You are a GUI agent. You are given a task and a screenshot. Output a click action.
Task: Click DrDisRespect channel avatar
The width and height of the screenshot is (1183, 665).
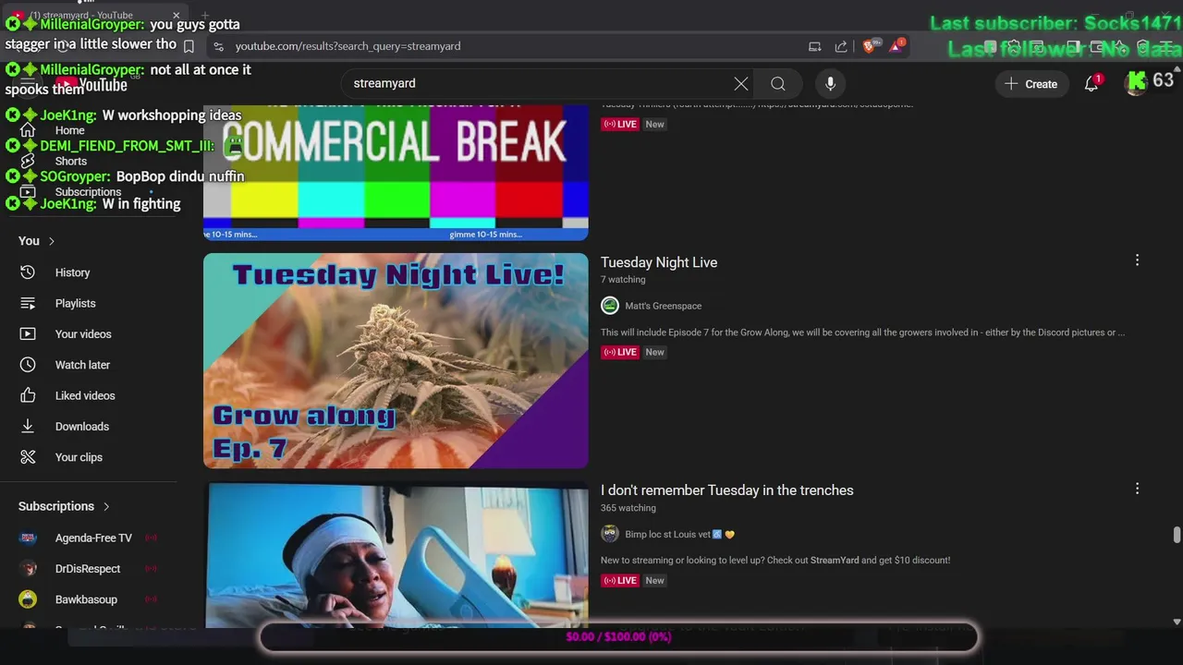28,568
